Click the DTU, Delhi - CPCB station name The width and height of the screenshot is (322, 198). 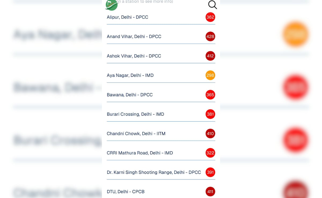126,192
